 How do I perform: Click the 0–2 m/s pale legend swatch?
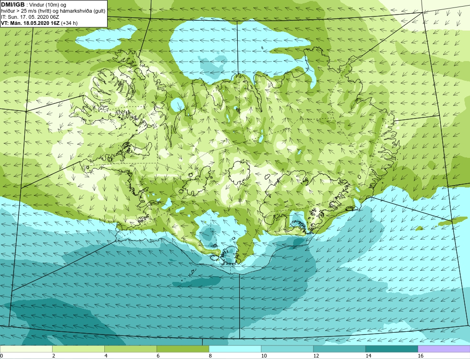click(26, 349)
